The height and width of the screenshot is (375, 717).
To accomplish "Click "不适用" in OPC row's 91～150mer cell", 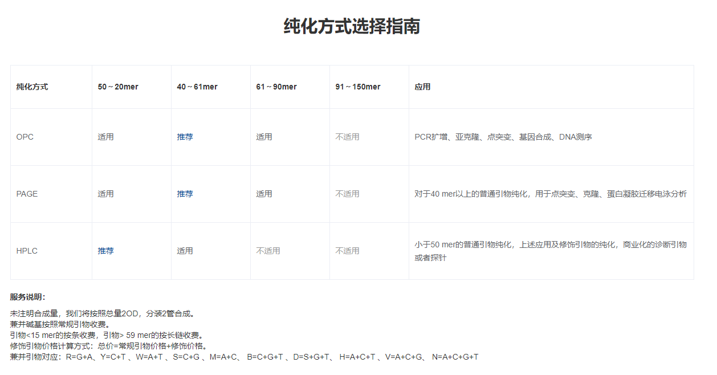I will click(x=347, y=137).
